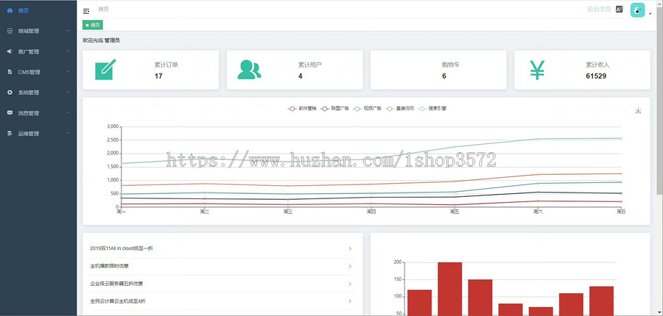This screenshot has height=316, width=663.
Task: Toggle the 联盟广告 legend series
Action: coord(335,109)
